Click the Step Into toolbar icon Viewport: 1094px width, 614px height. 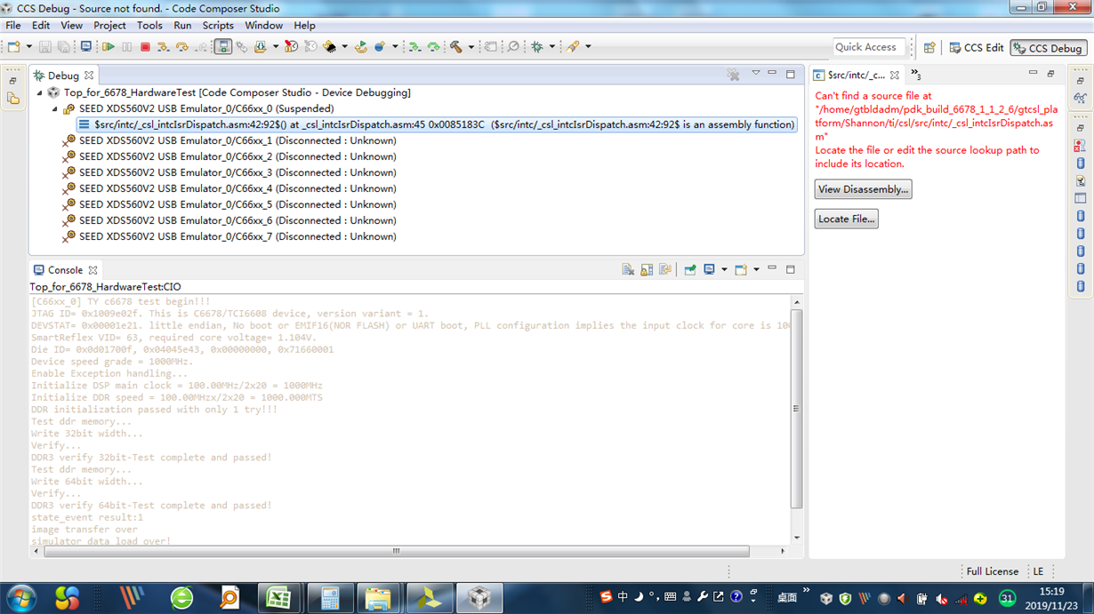tap(164, 46)
